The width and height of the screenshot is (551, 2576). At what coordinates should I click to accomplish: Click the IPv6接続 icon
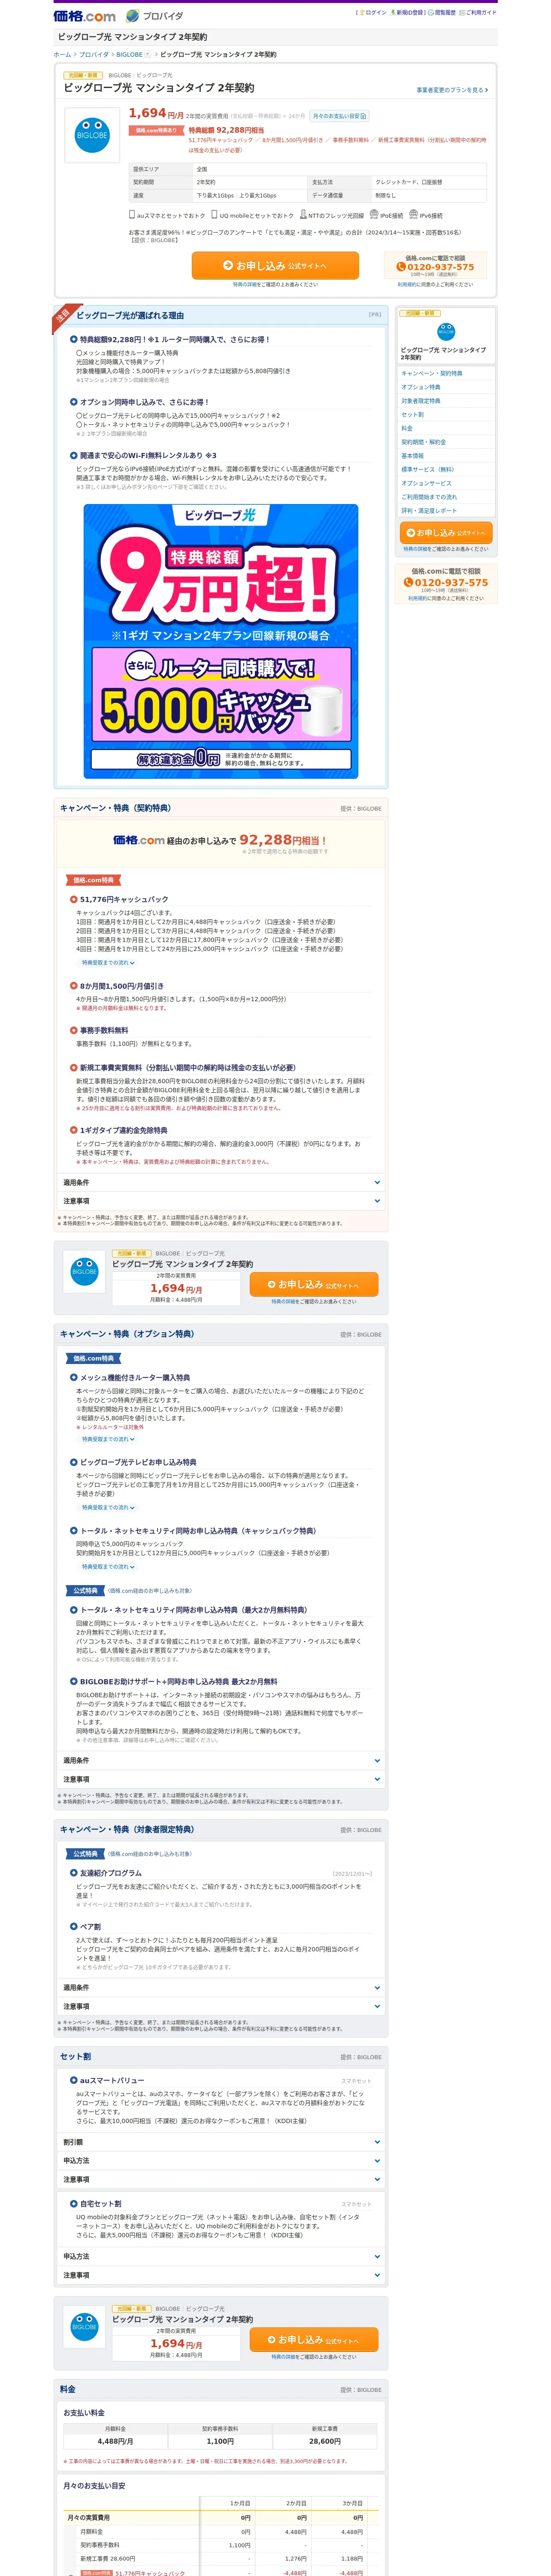(x=414, y=214)
